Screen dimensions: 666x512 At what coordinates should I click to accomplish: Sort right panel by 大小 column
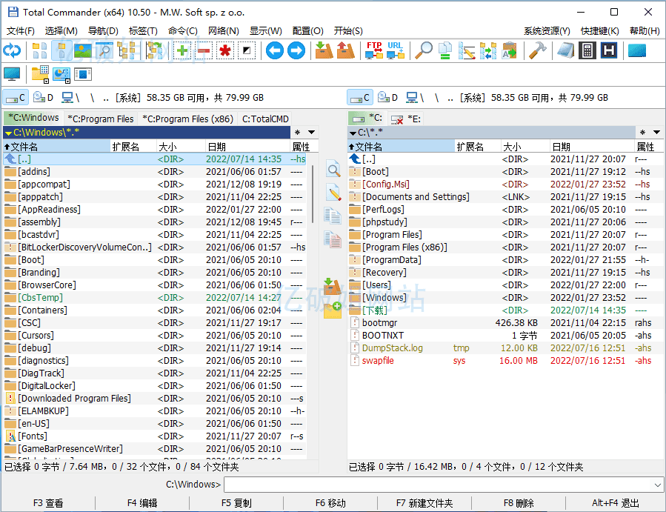point(525,147)
